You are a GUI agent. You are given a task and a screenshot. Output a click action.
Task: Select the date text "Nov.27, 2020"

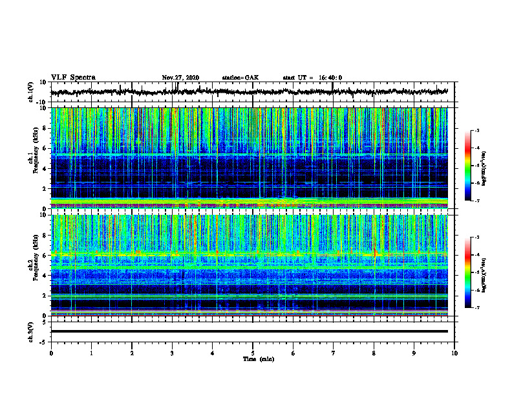pyautogui.click(x=180, y=78)
